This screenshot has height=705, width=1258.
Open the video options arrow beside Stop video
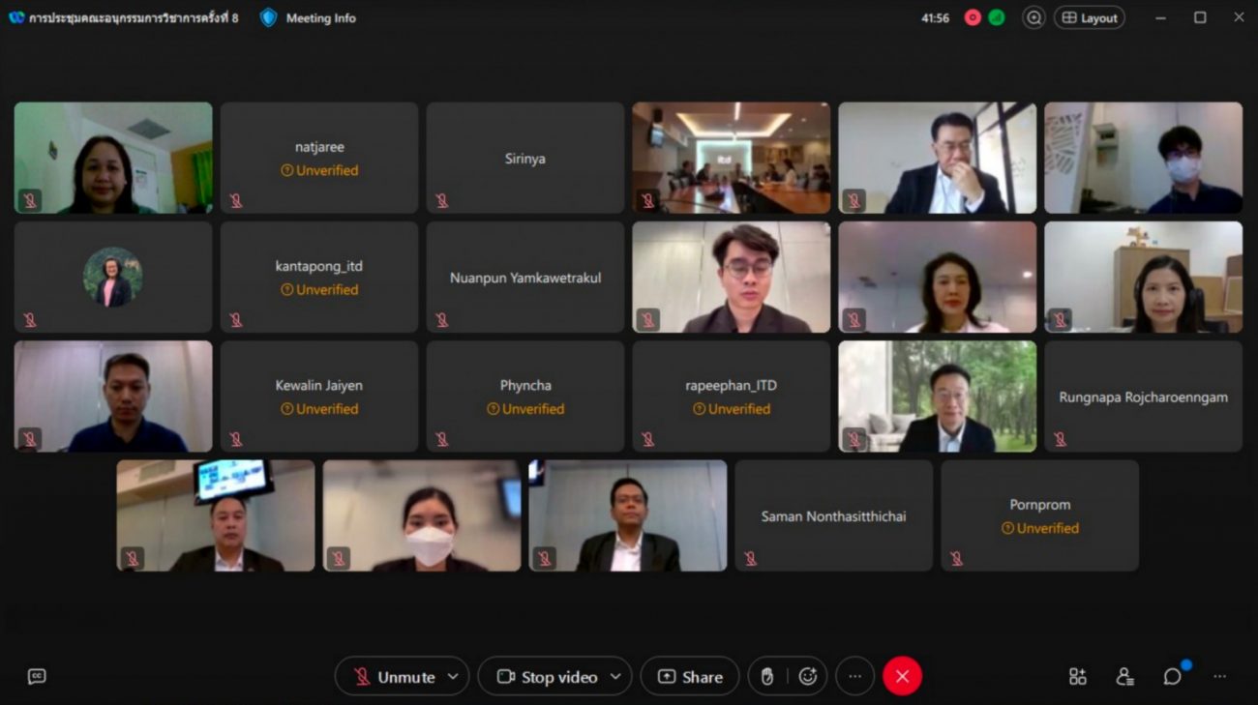(615, 677)
